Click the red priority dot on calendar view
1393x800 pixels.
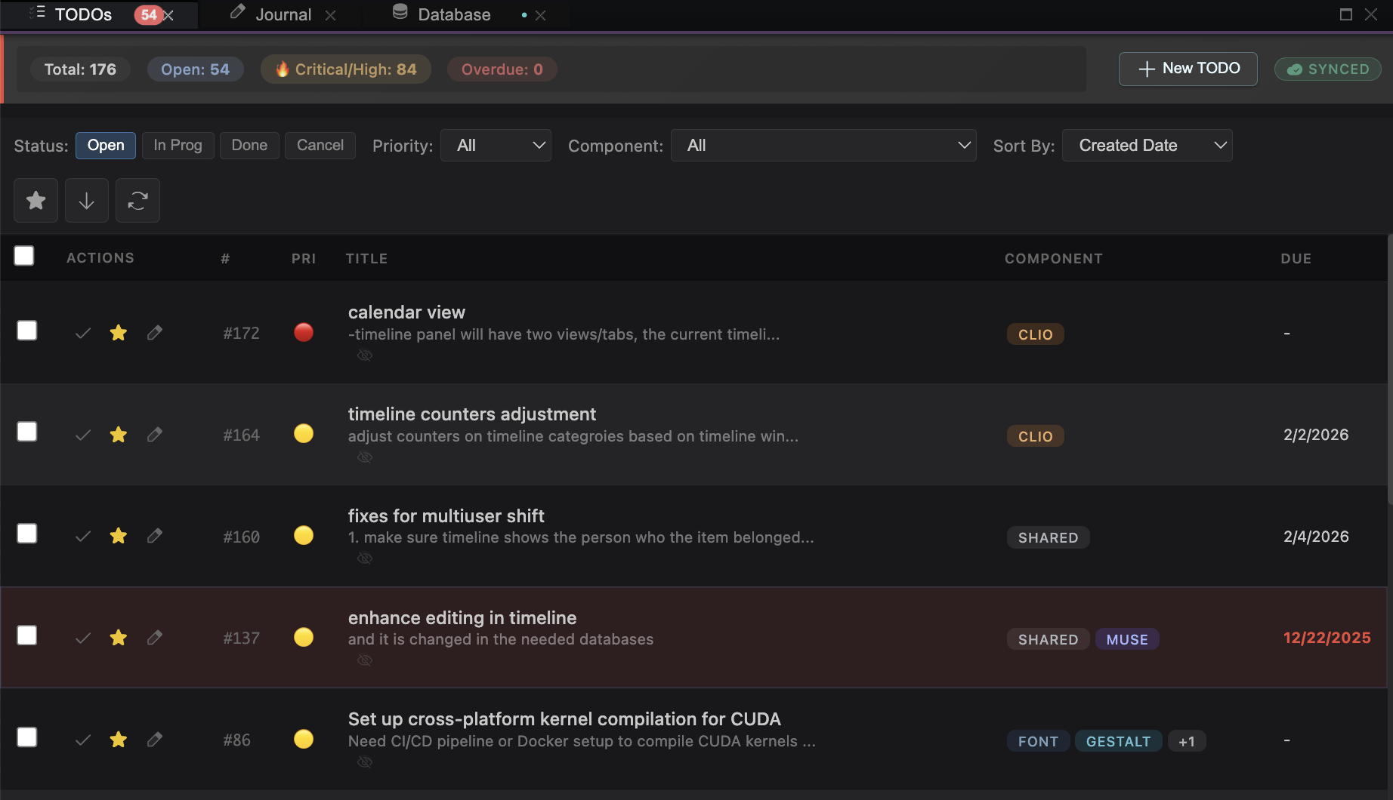tap(304, 332)
